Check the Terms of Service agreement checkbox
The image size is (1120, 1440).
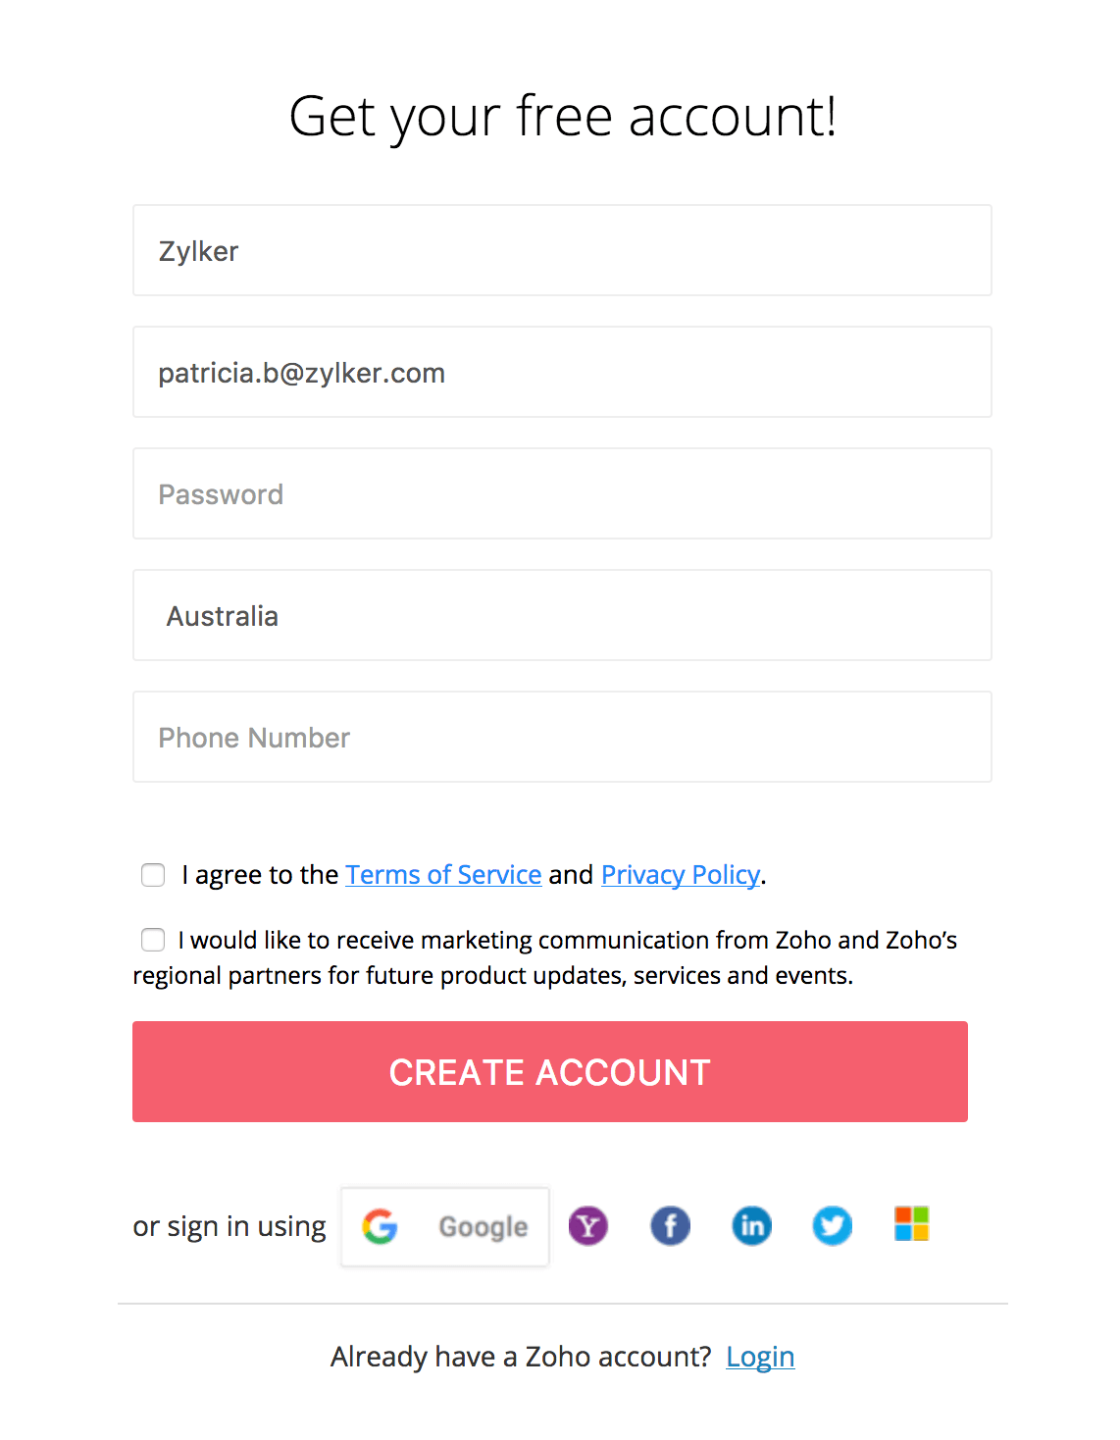(153, 875)
